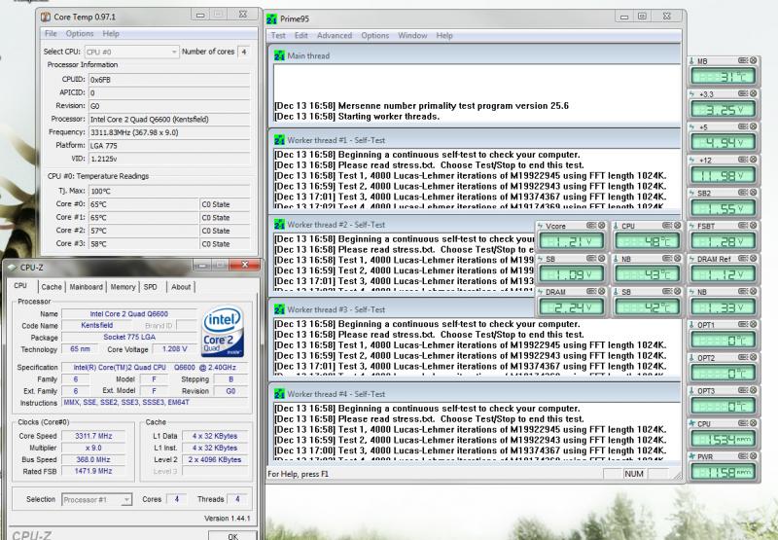Open settings icon on CPU 48°C gadget

667,226
